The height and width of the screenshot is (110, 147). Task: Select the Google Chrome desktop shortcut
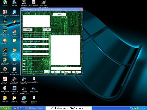coord(14,52)
